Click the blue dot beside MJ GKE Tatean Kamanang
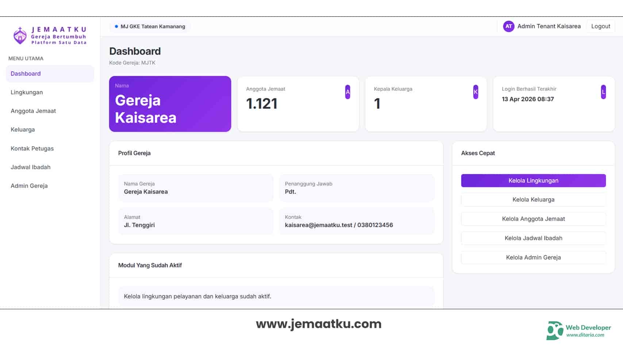 click(x=116, y=27)
